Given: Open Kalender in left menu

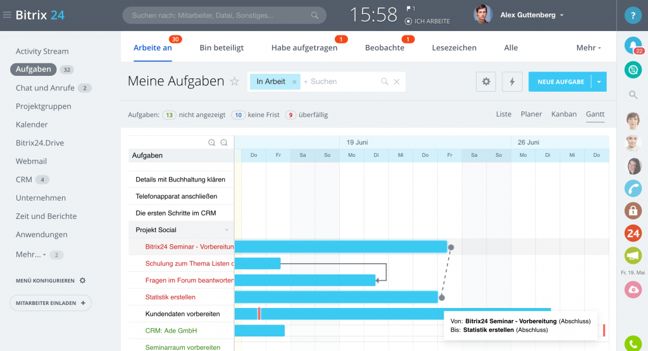Looking at the screenshot, I should 32,125.
